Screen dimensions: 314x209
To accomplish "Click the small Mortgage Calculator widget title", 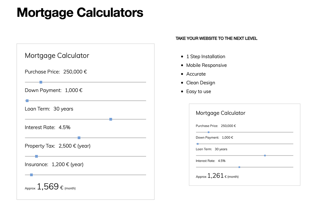I will point(220,113).
